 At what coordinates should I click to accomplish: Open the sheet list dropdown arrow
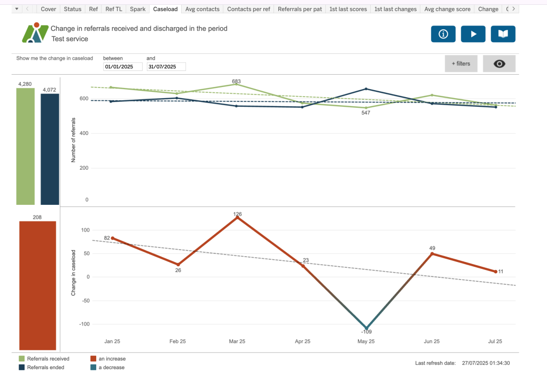(x=17, y=9)
